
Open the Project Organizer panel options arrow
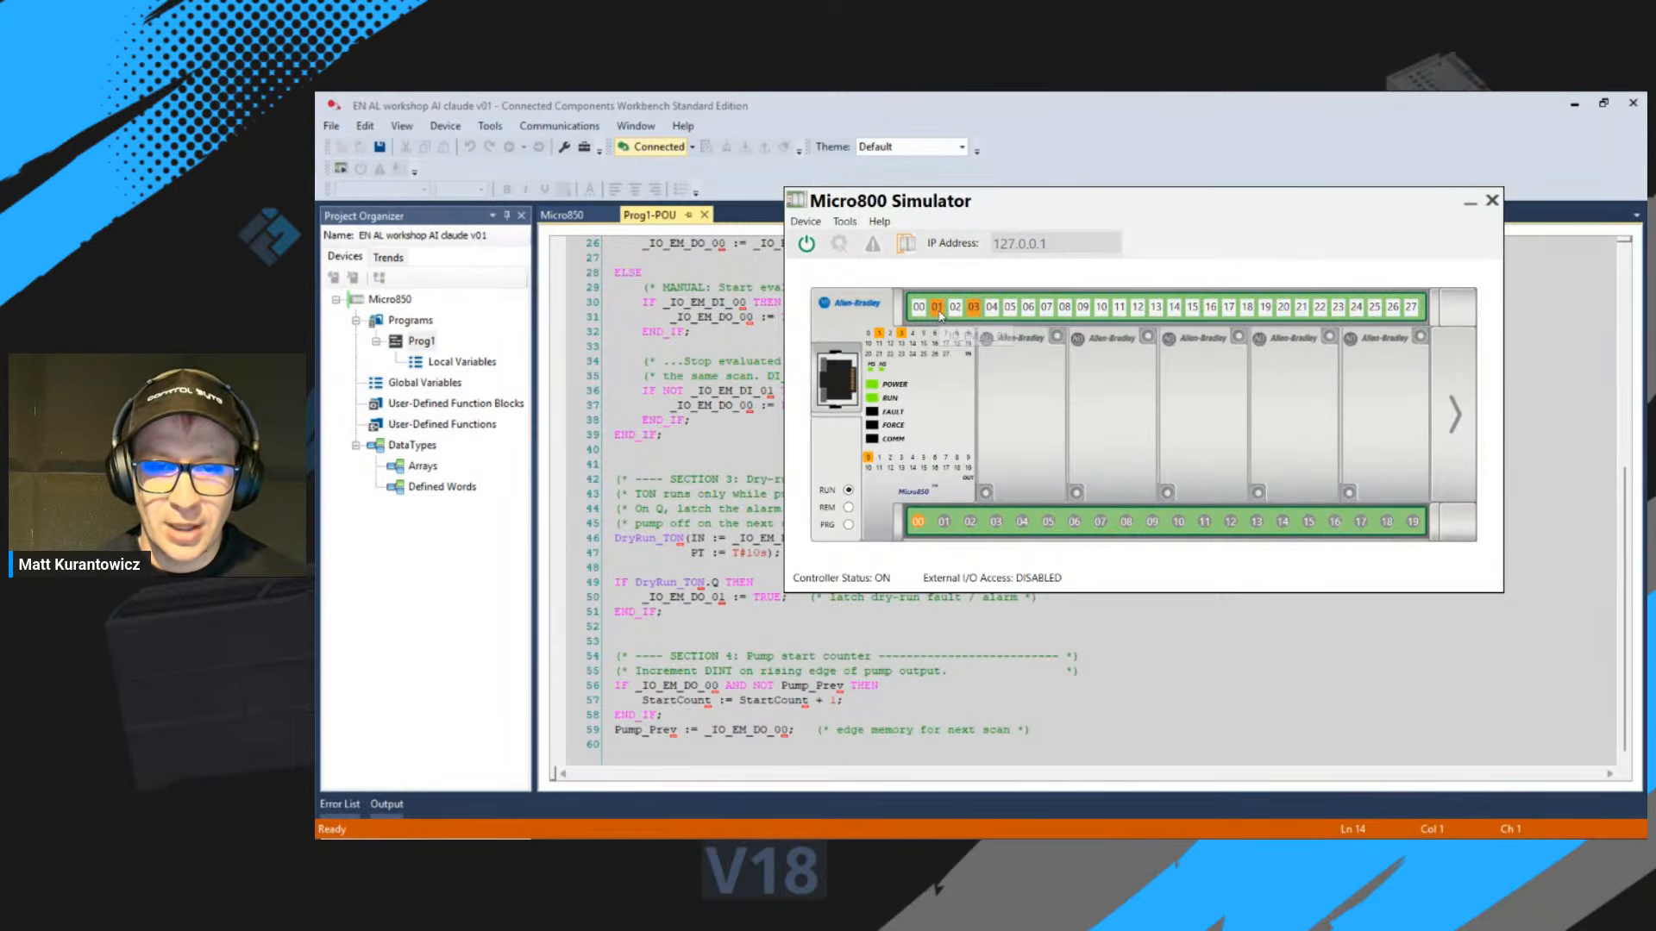coord(492,216)
